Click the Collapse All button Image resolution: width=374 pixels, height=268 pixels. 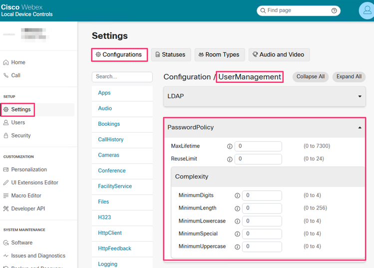coord(310,77)
